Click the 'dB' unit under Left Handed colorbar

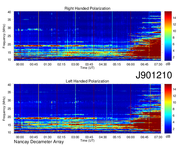168,136
